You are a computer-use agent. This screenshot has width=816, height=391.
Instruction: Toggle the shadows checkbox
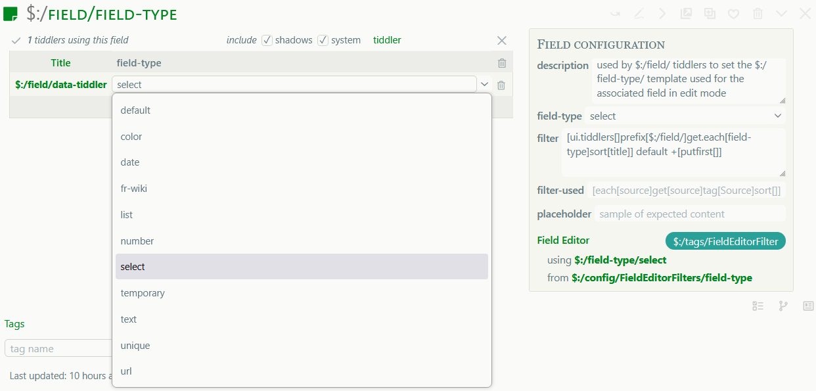point(267,40)
